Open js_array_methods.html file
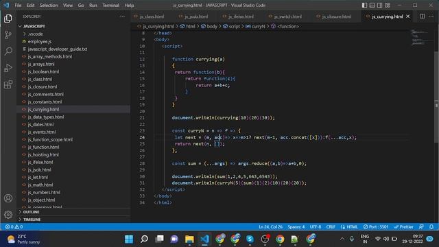The width and height of the screenshot is (439, 247). click(x=50, y=56)
